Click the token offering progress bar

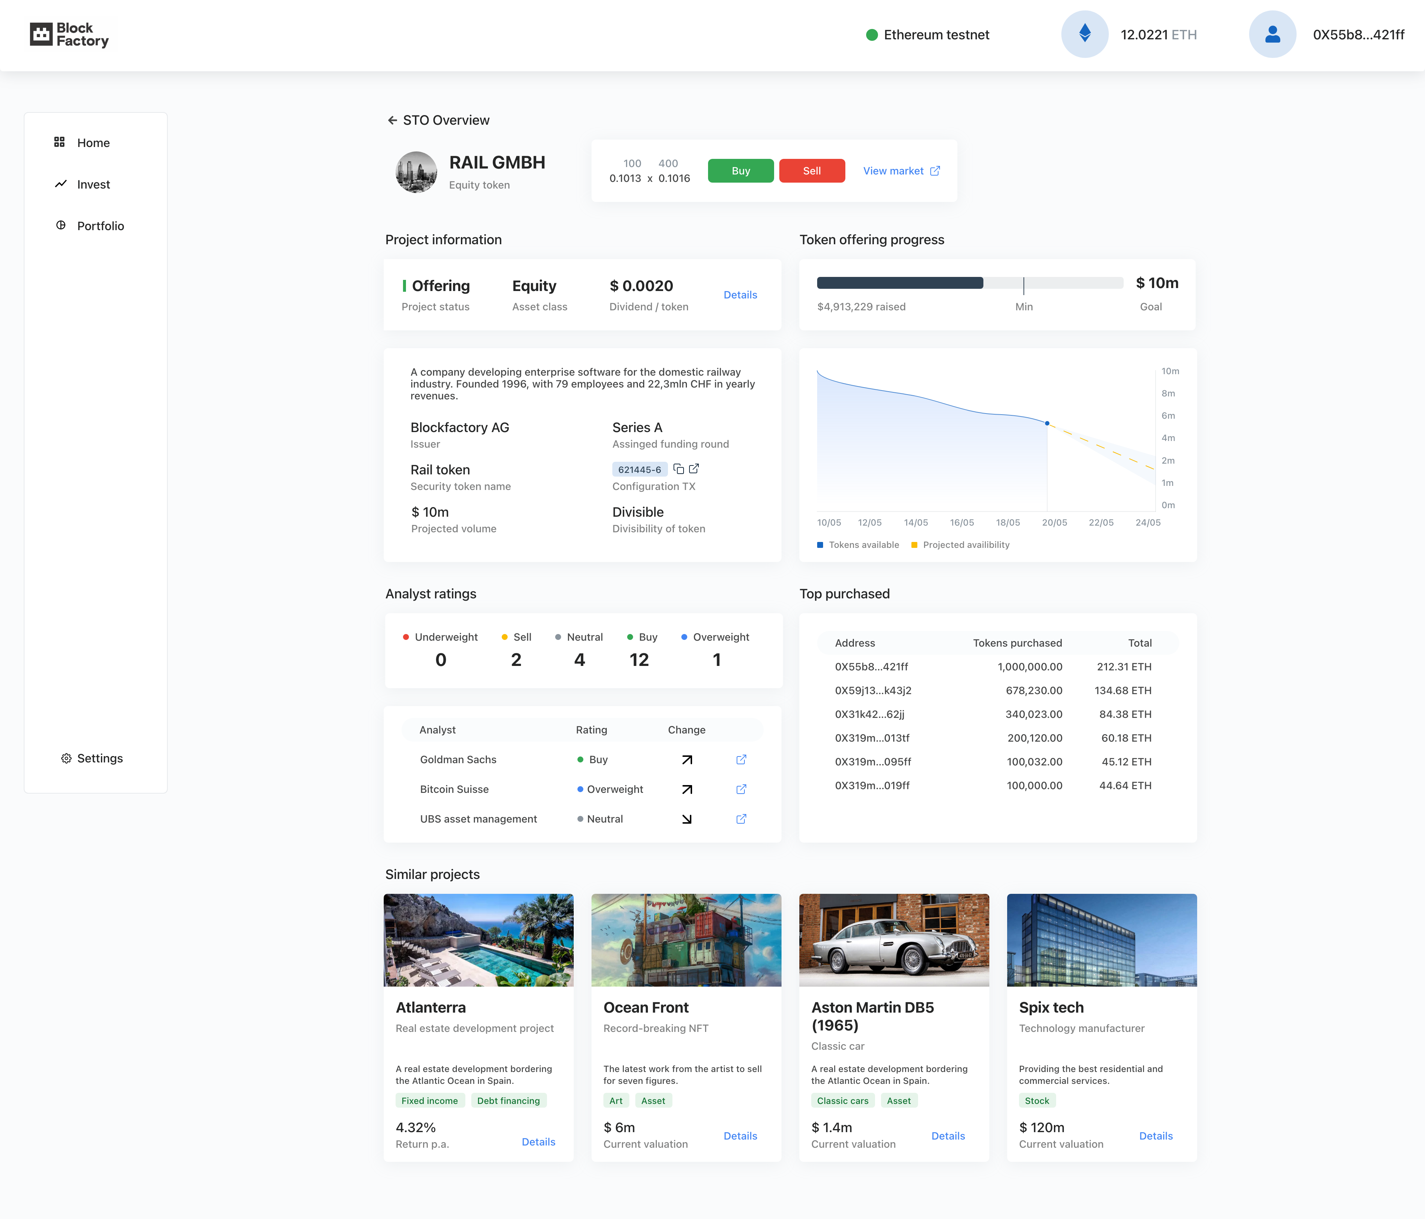[970, 283]
